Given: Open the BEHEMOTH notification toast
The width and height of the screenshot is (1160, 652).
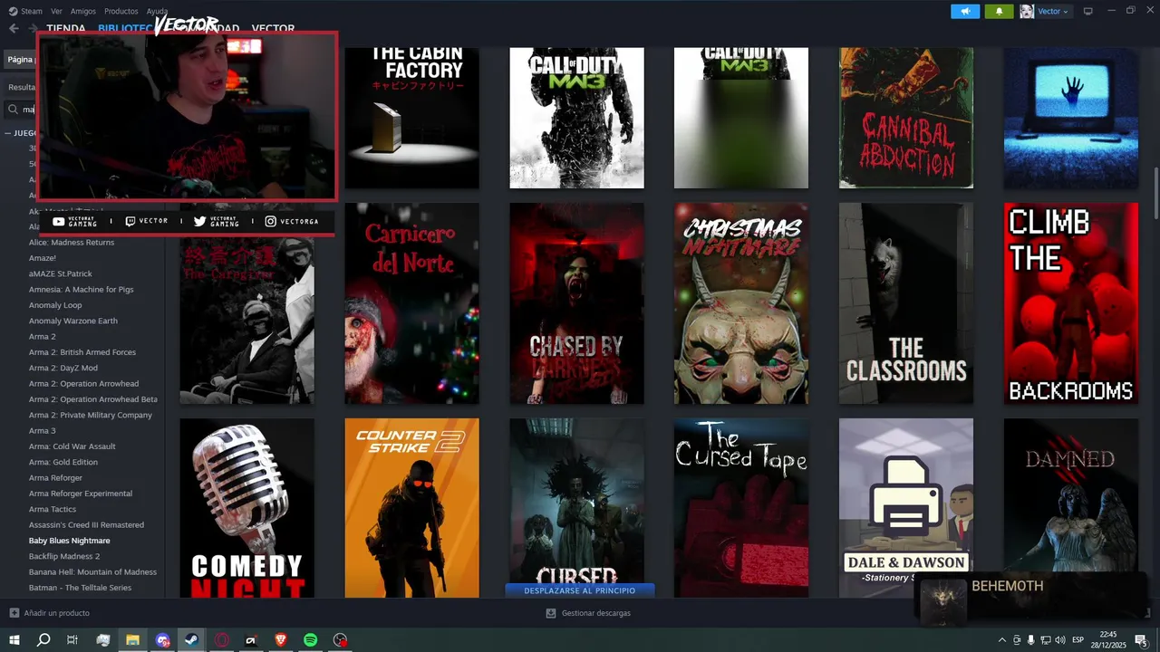Looking at the screenshot, I should point(1030,599).
